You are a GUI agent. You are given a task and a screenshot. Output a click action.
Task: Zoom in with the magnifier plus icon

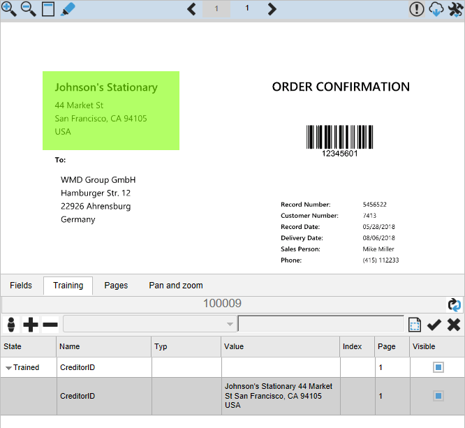(x=8, y=9)
